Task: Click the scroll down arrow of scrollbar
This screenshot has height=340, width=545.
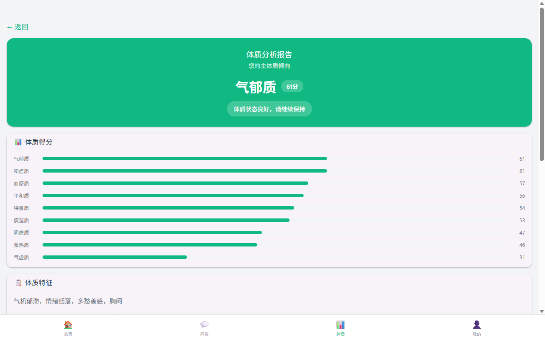Action: pos(542,311)
